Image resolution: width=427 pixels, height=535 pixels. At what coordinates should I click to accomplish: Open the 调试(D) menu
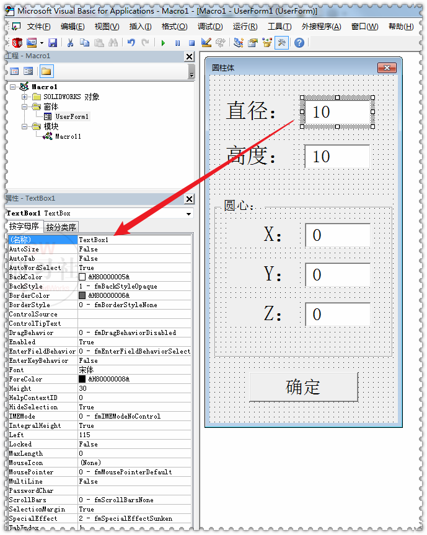[210, 27]
